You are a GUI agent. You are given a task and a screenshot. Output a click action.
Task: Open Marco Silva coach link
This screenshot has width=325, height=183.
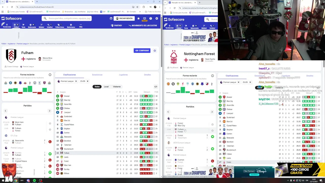tap(45, 59)
